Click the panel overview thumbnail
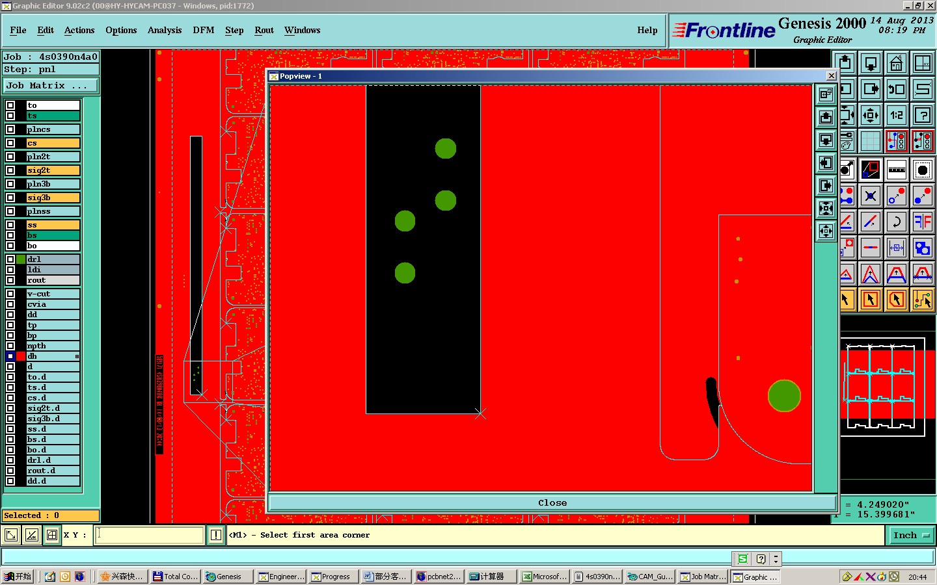Image resolution: width=937 pixels, height=585 pixels. (888, 387)
